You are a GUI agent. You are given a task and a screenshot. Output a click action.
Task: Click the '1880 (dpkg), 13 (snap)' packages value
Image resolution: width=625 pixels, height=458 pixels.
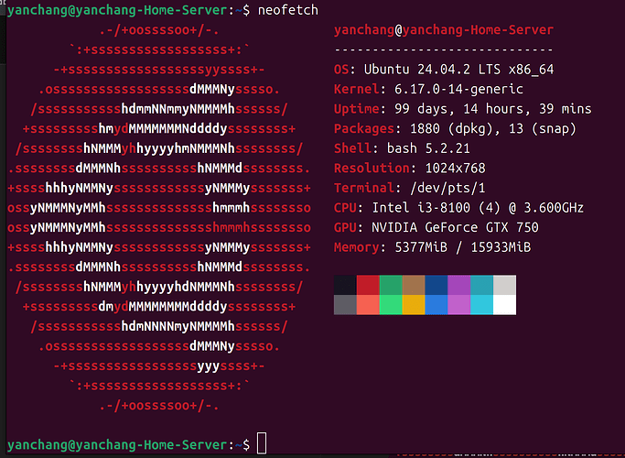click(x=493, y=128)
